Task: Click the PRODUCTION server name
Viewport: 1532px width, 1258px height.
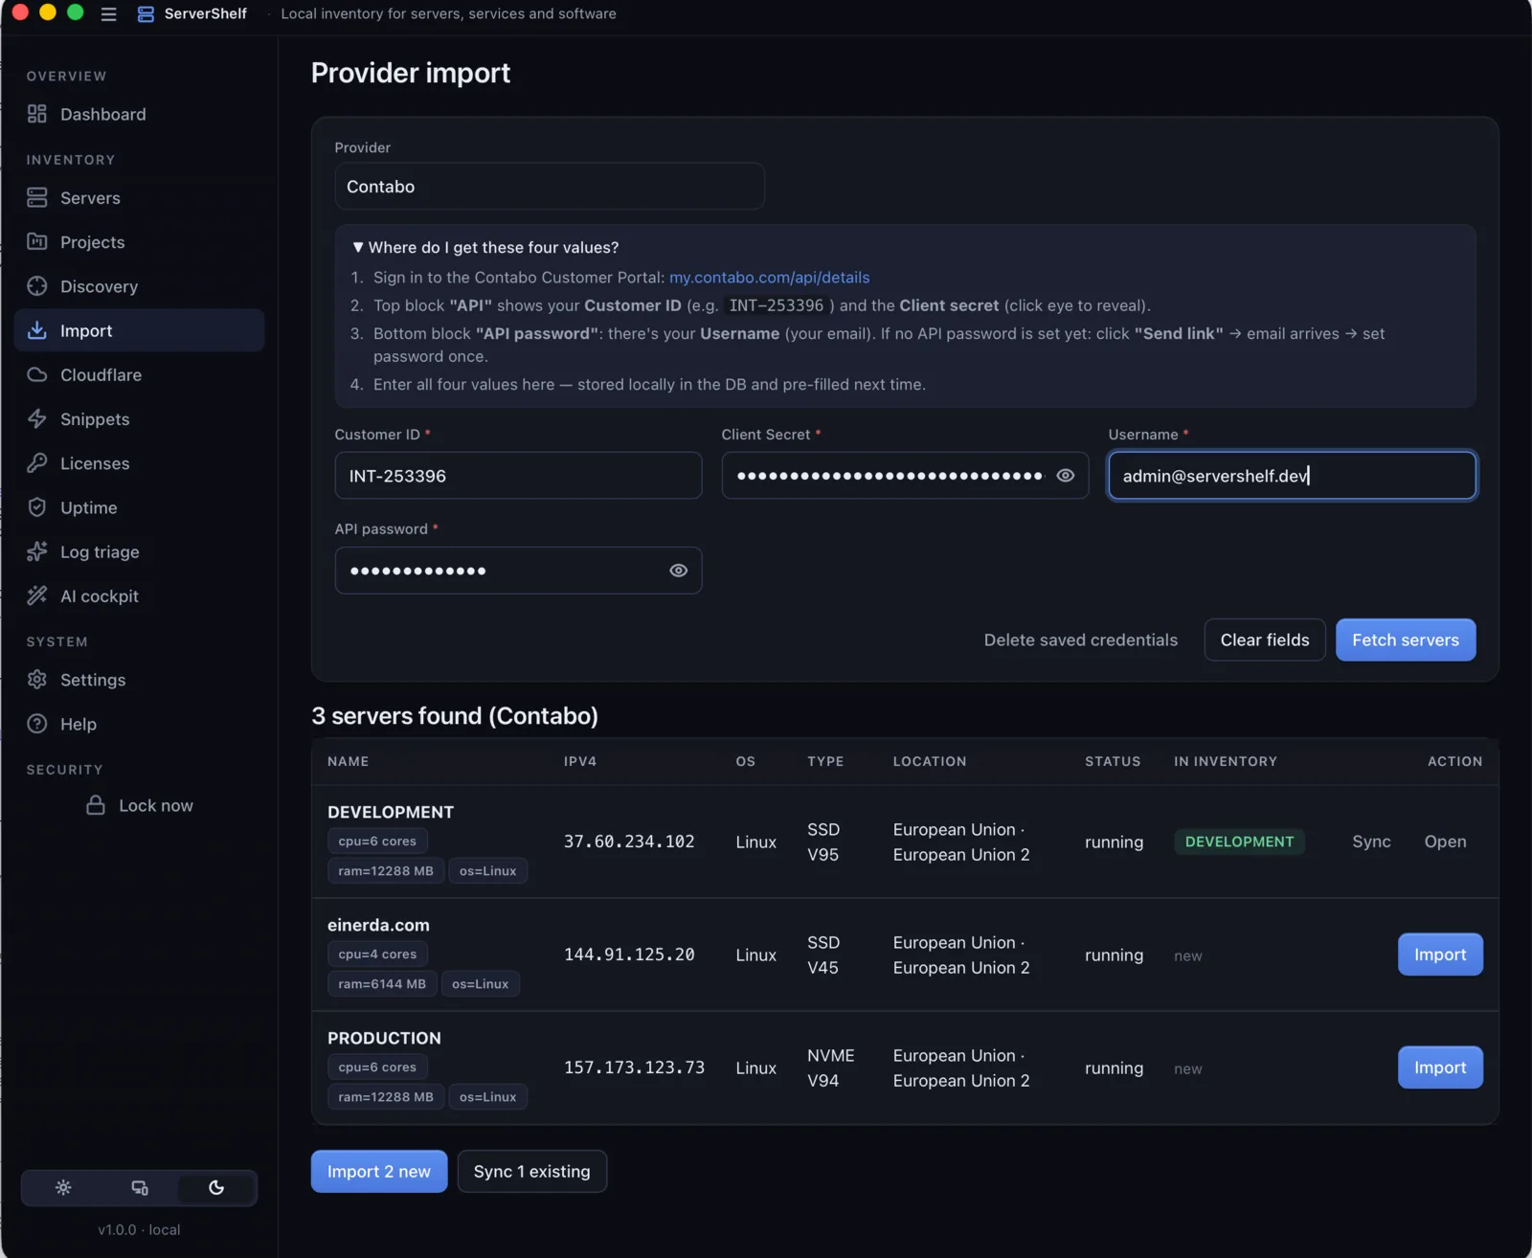Action: (384, 1038)
